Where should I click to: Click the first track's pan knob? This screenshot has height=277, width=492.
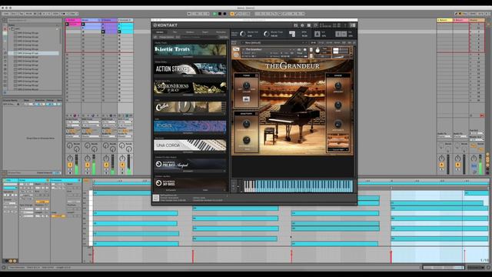(x=70, y=158)
